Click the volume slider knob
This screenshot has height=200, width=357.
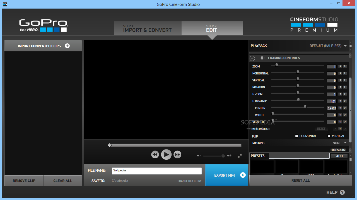(x=223, y=156)
